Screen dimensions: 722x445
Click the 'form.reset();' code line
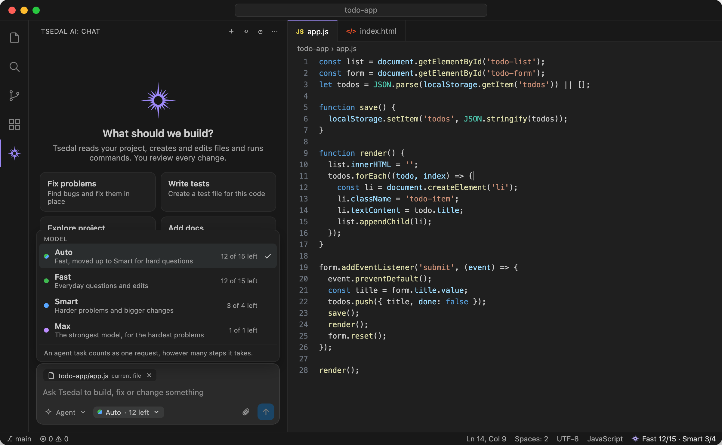(x=357, y=336)
